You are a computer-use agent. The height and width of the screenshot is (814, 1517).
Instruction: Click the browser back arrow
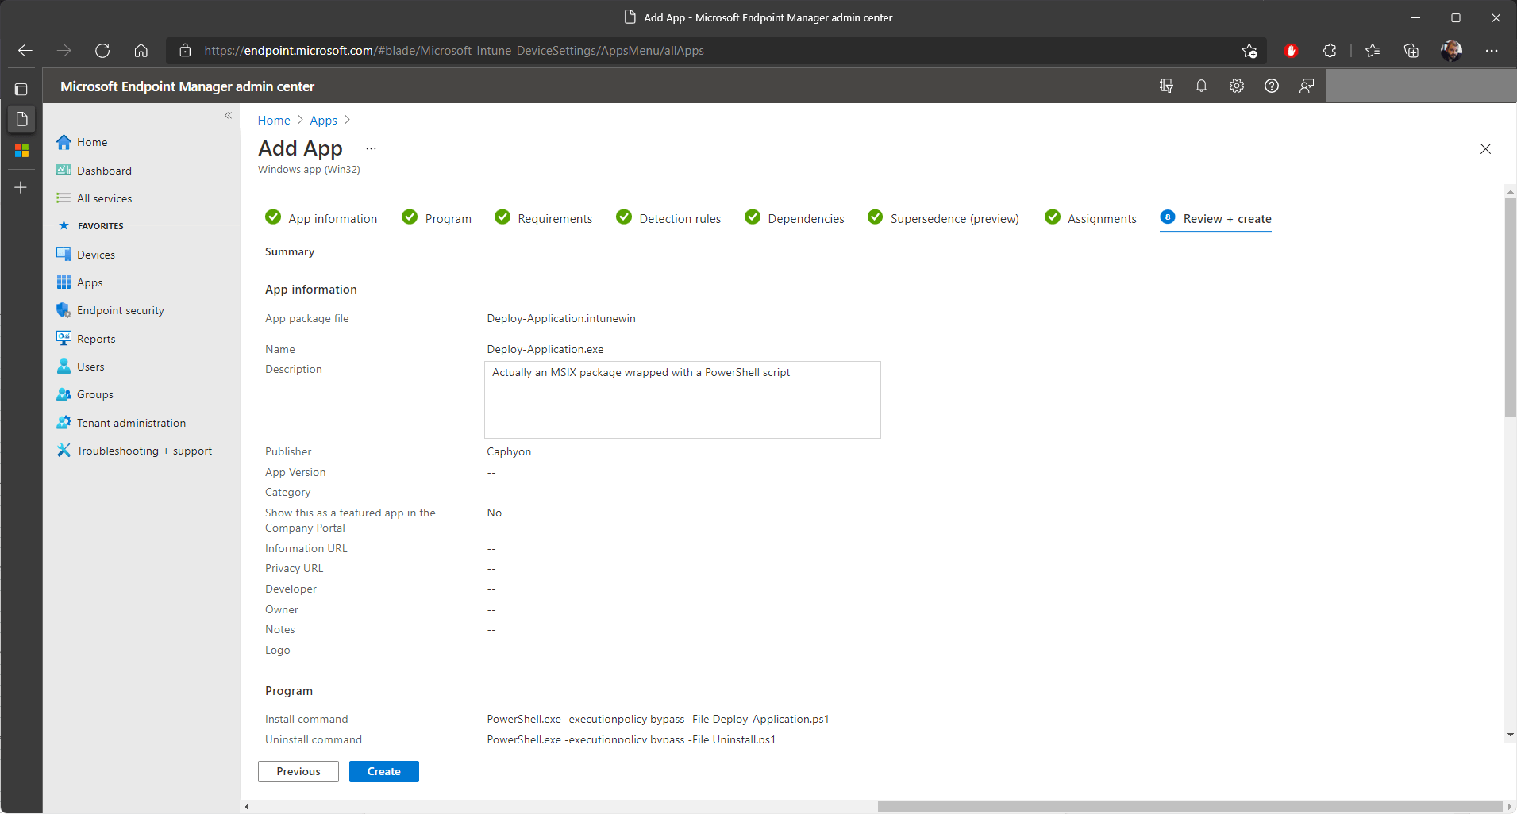(x=25, y=51)
